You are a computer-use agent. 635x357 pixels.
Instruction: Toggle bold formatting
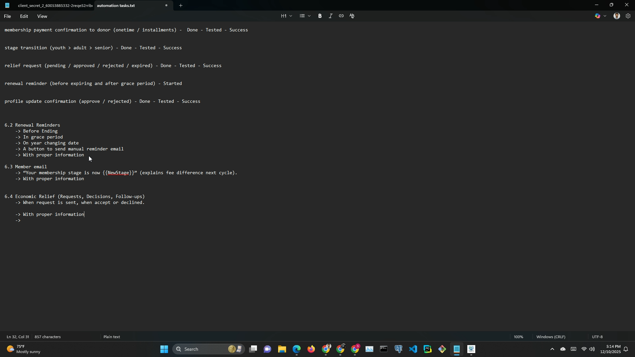(320, 16)
